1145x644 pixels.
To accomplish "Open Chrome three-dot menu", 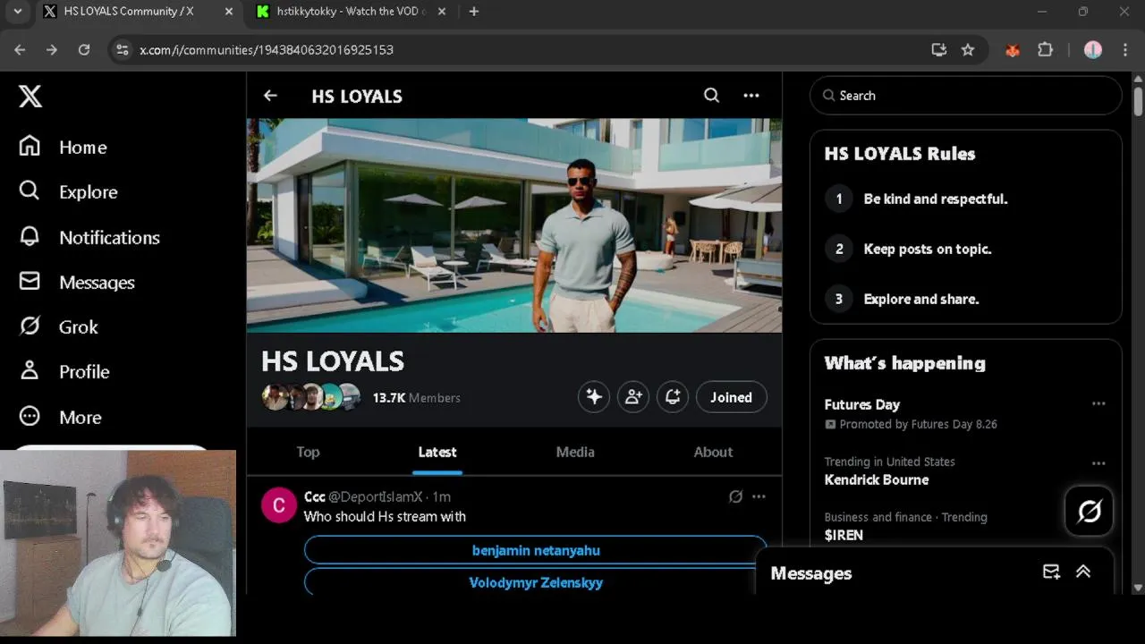I will coord(1125,50).
